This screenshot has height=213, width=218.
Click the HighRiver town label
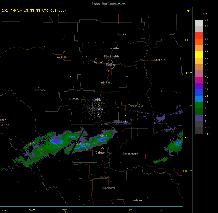click(x=109, y=188)
